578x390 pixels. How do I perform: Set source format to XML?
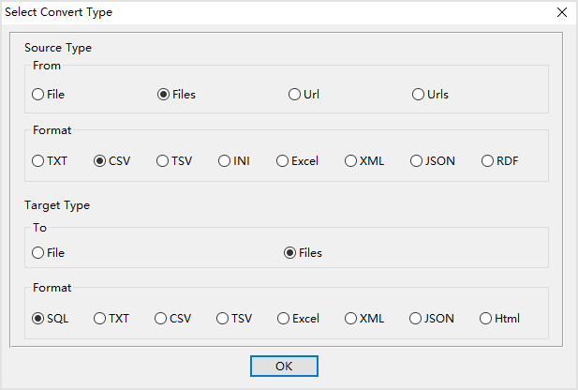(350, 160)
